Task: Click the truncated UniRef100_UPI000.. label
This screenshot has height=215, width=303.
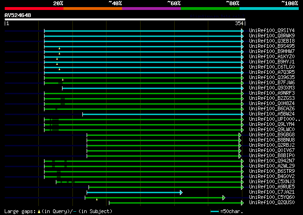Action: coord(275,119)
